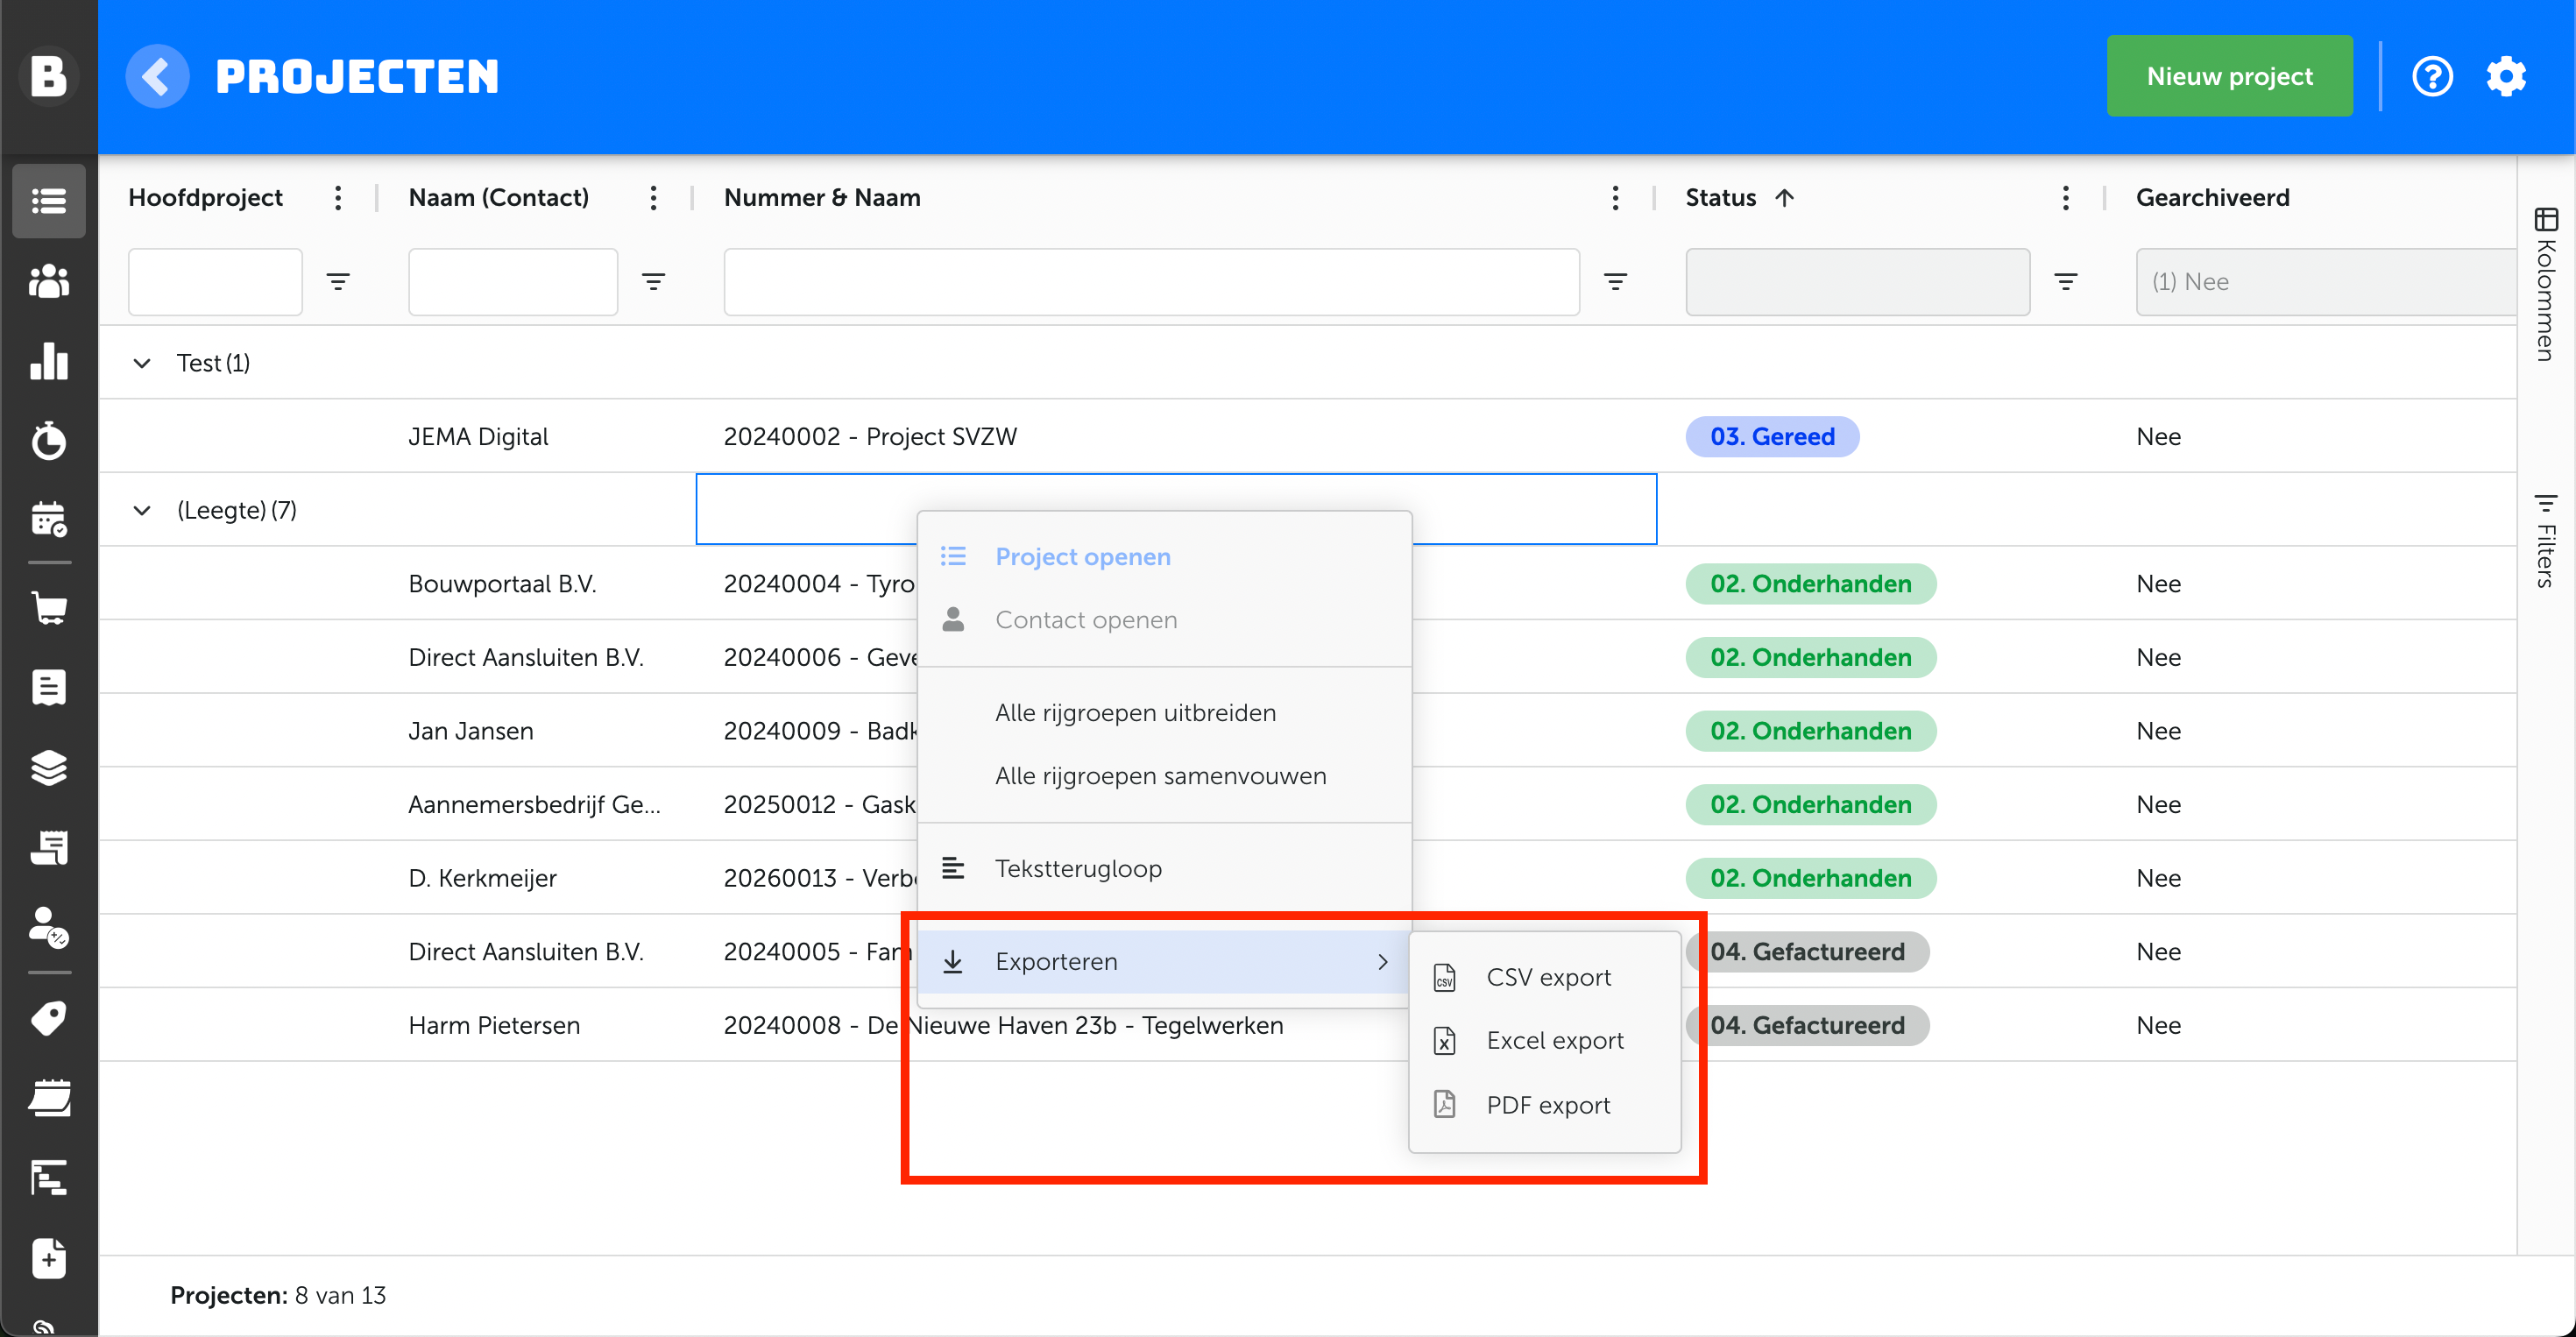The height and width of the screenshot is (1337, 2576).
Task: Open the shopping cart icon in sidebar
Action: coord(48,607)
